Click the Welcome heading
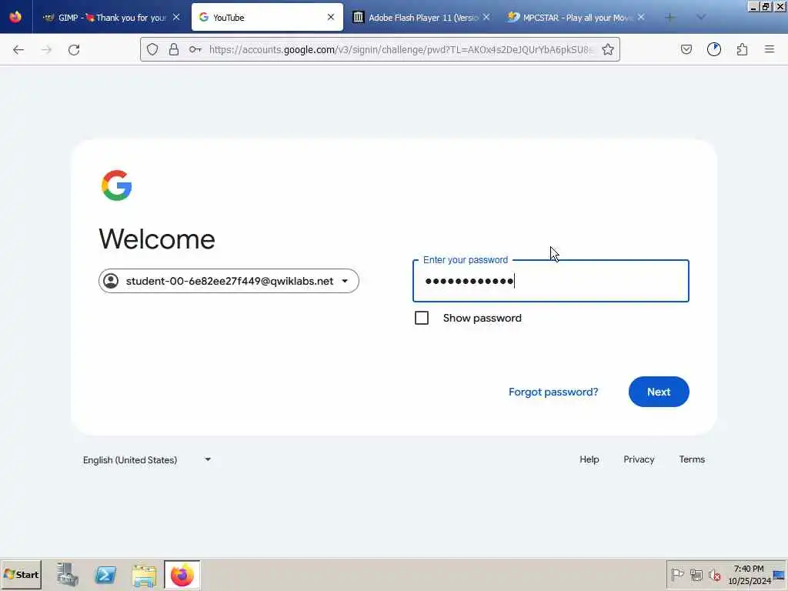This screenshot has height=591, width=788. pyautogui.click(x=157, y=239)
